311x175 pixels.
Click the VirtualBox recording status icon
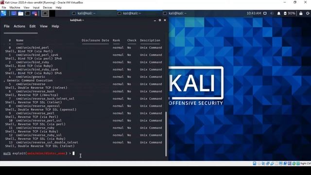285,163
